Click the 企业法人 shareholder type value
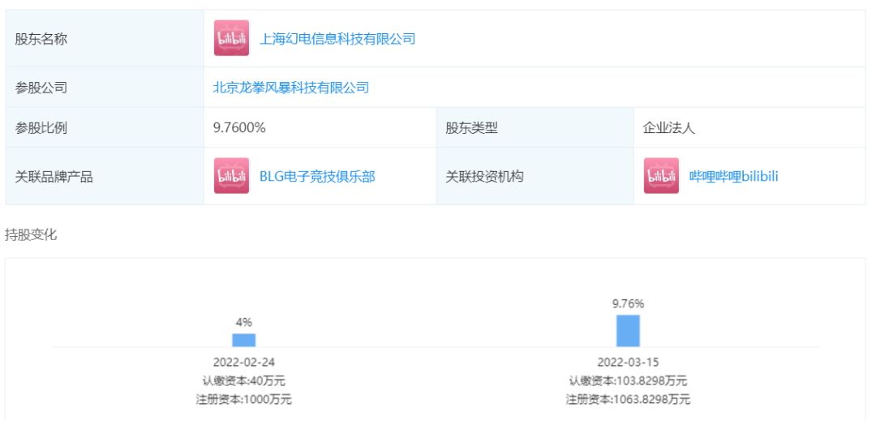Viewport: 876px width, 421px height. click(668, 128)
